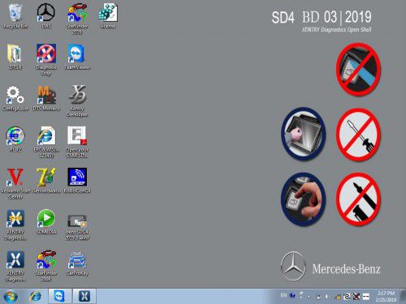Switch to TeamViewer in the taskbar

pyautogui.click(x=59, y=296)
